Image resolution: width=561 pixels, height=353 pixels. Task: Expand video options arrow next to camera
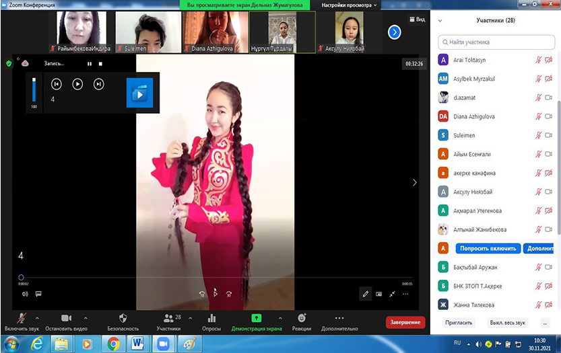pos(86,318)
